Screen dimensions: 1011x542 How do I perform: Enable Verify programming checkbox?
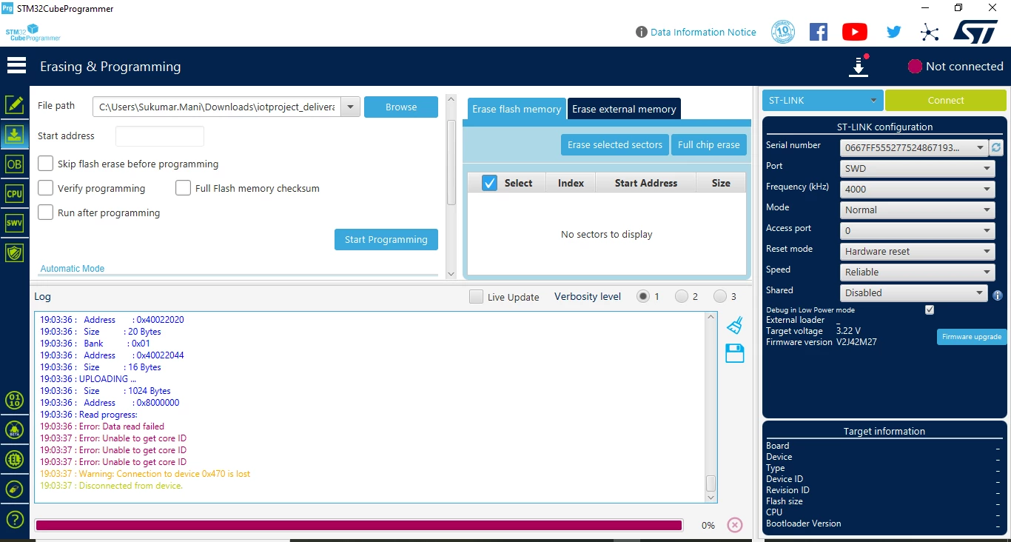point(45,188)
